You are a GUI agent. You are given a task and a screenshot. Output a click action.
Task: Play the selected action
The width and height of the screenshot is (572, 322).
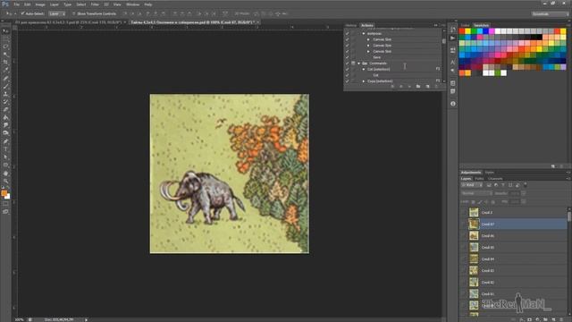409,87
